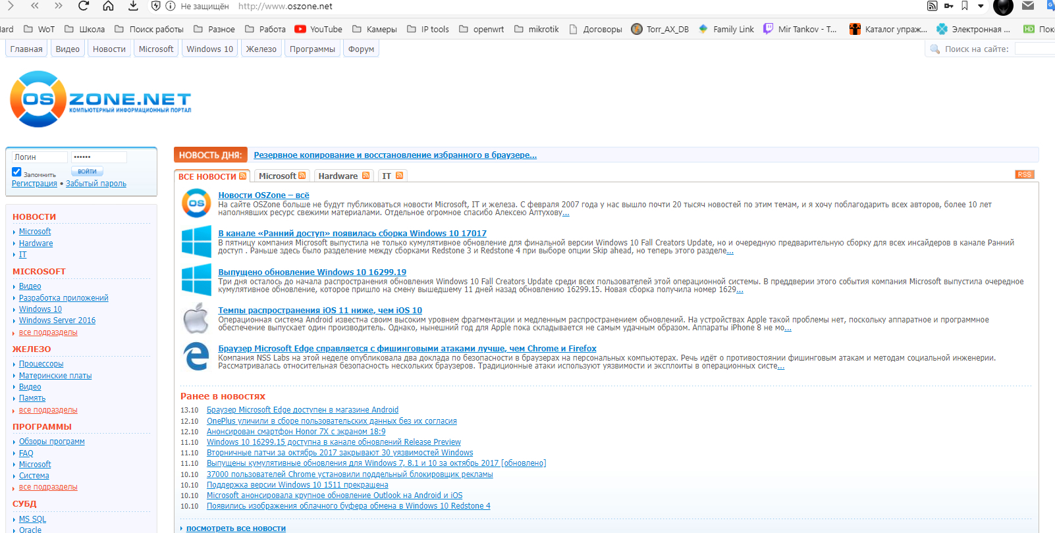Screen dimensions: 1055x533
Task: Uncheck the Запомнить checkbox
Action: pos(16,172)
